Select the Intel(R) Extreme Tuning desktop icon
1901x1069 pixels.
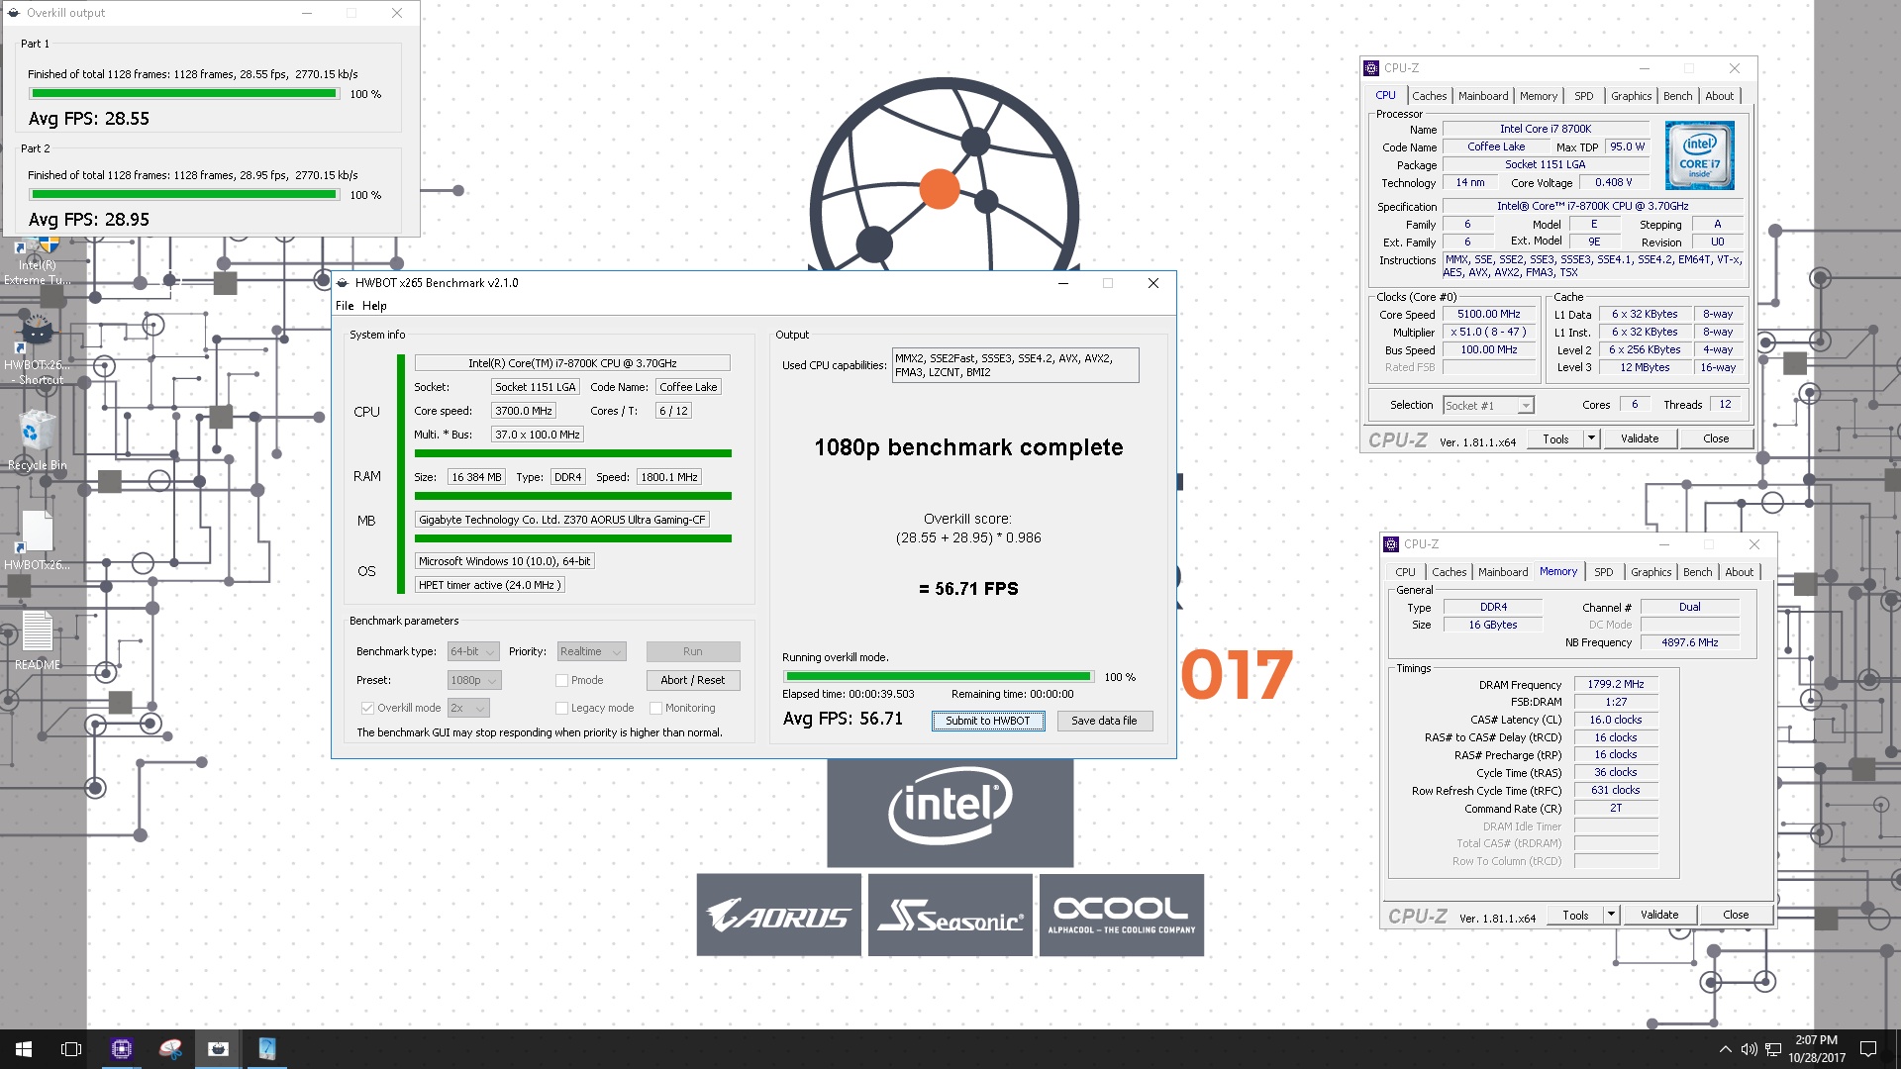click(37, 262)
